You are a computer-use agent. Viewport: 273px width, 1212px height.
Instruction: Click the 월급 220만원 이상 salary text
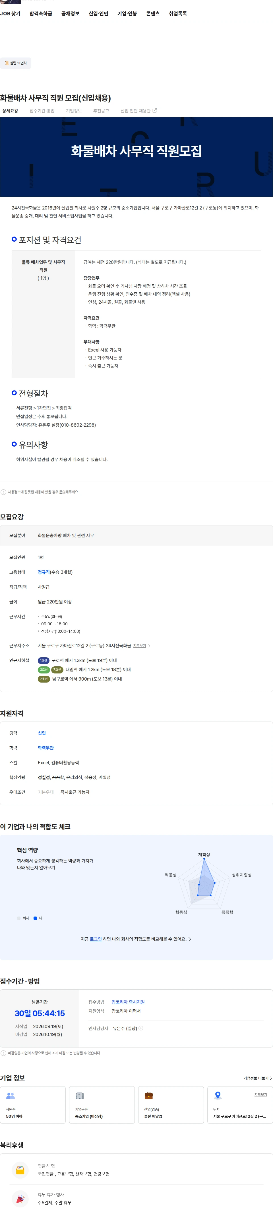(55, 602)
